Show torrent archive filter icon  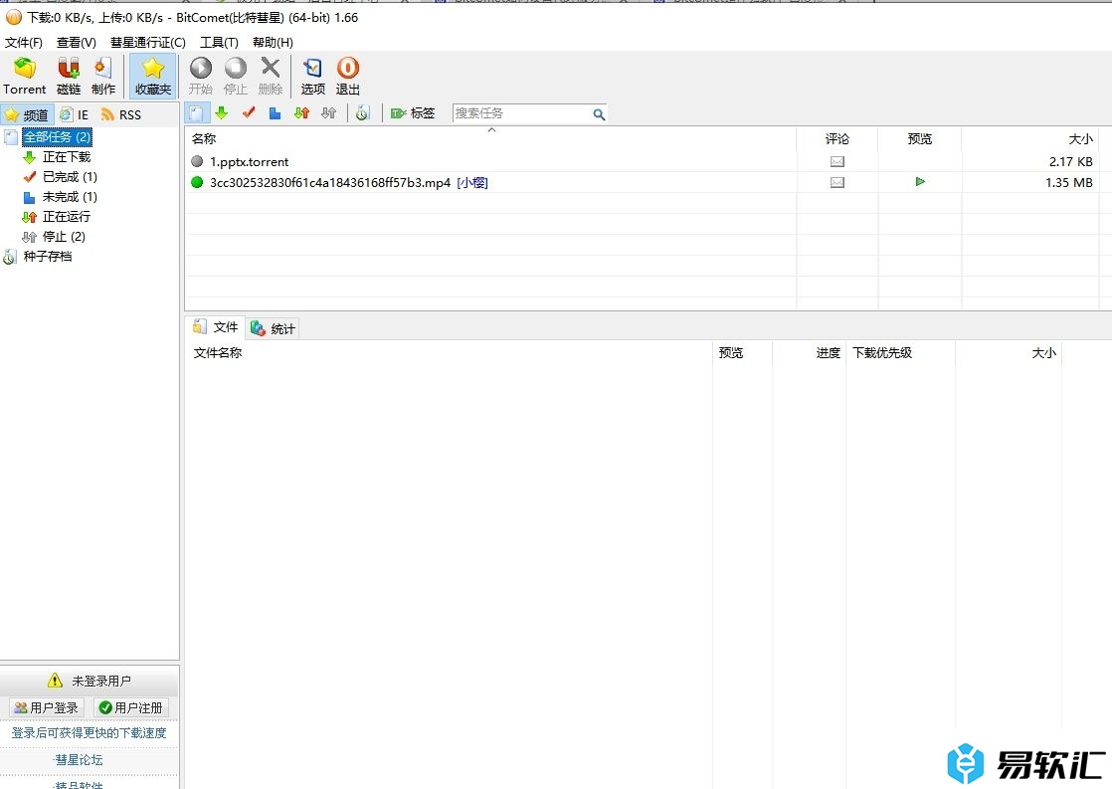pos(363,113)
